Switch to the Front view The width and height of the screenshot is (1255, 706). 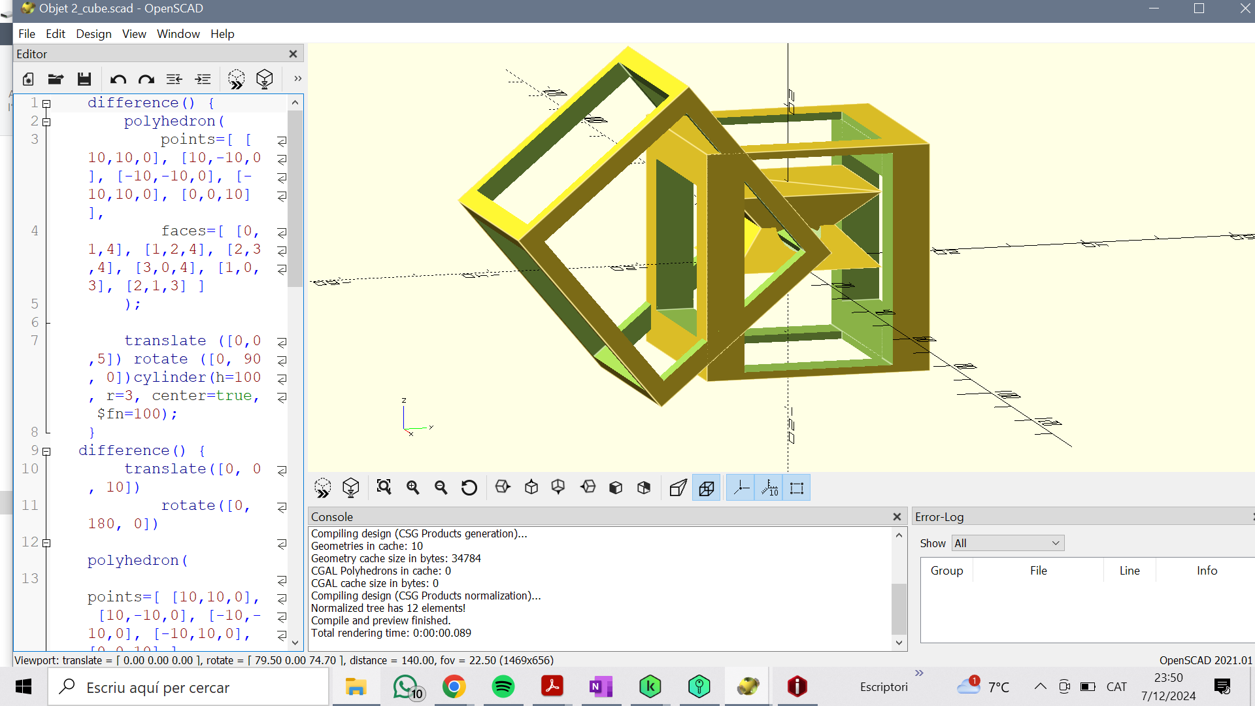point(616,488)
